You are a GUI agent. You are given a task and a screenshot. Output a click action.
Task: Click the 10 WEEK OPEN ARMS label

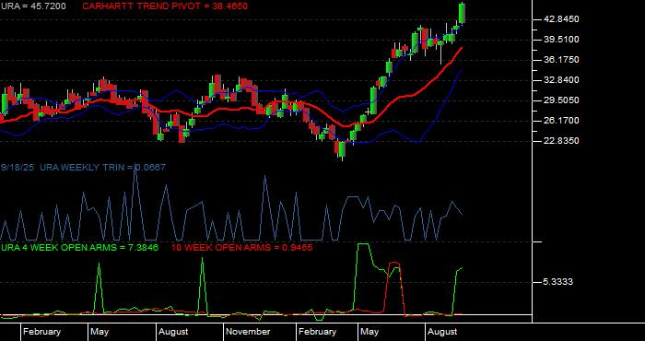[x=241, y=248]
